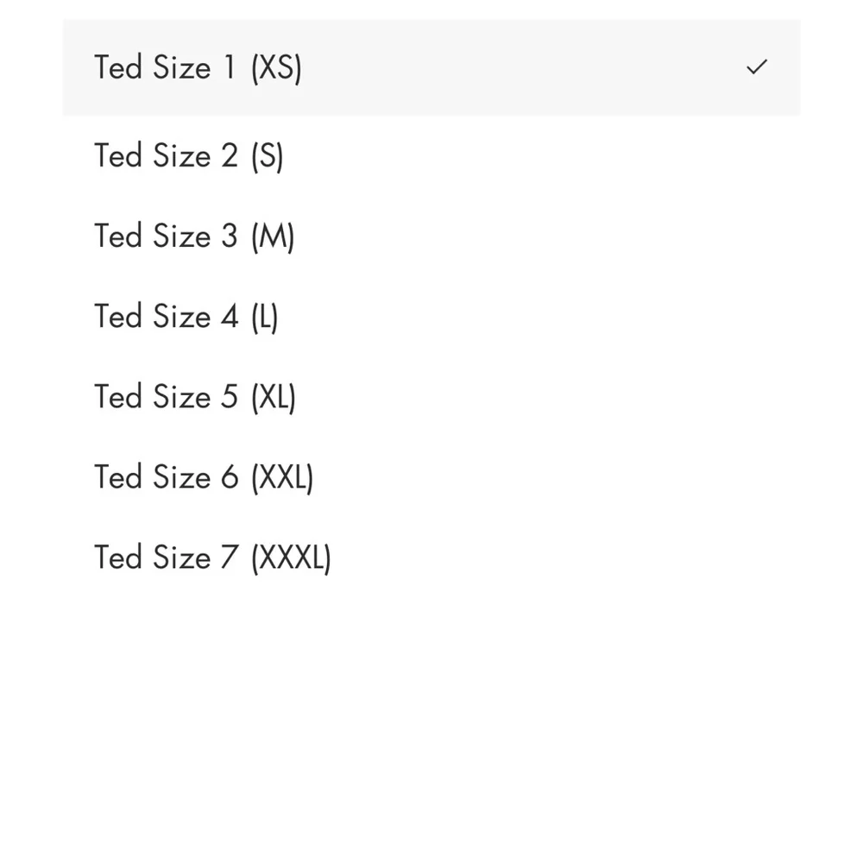This screenshot has height=863, width=863.
Task: Pick Ted Size 7 (XXXL) from the list
Action: coord(431,557)
